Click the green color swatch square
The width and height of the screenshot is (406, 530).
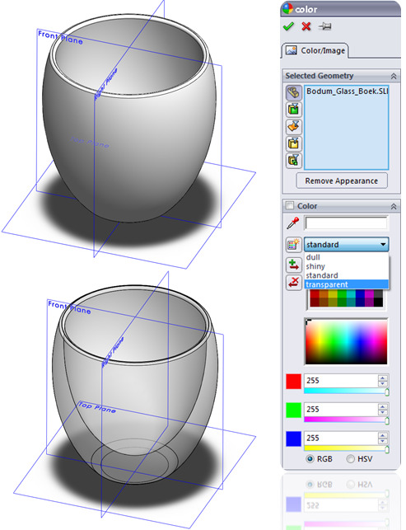coord(293,410)
